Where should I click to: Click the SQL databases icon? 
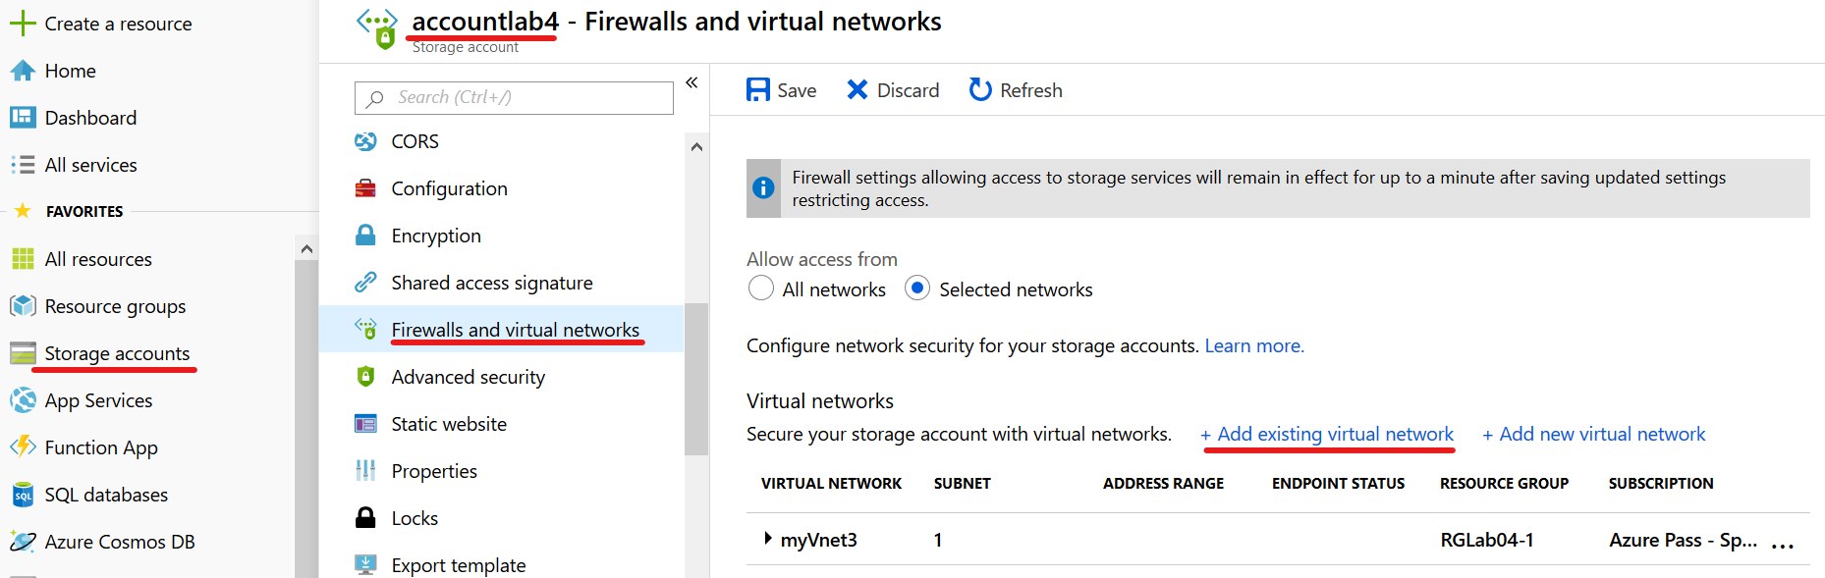click(x=23, y=495)
